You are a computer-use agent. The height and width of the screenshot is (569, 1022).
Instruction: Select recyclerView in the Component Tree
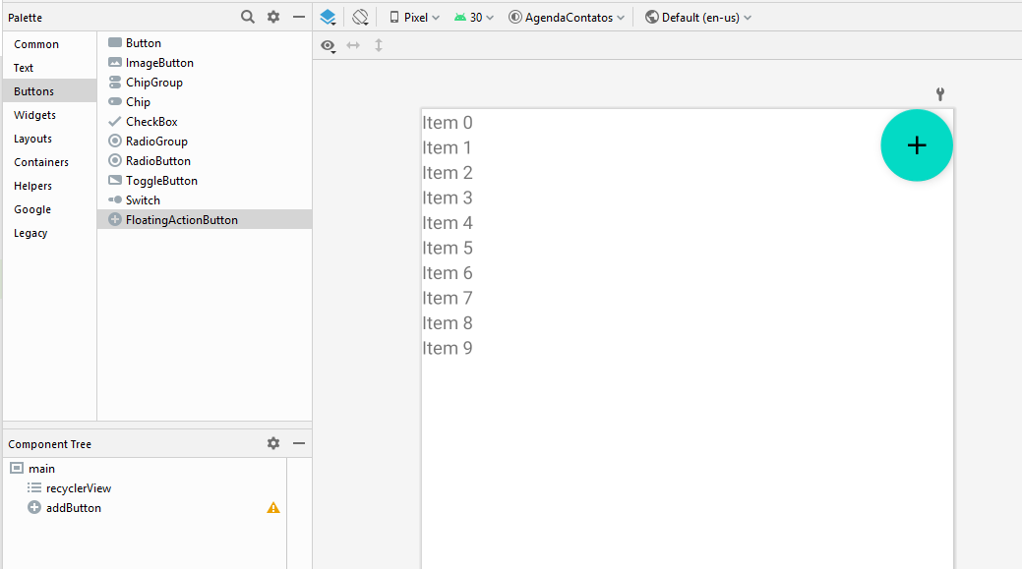pyautogui.click(x=78, y=488)
